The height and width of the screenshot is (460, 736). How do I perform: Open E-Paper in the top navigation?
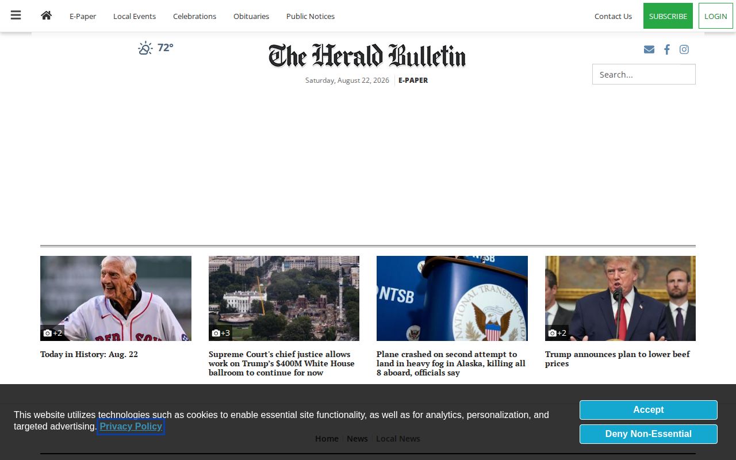point(83,16)
